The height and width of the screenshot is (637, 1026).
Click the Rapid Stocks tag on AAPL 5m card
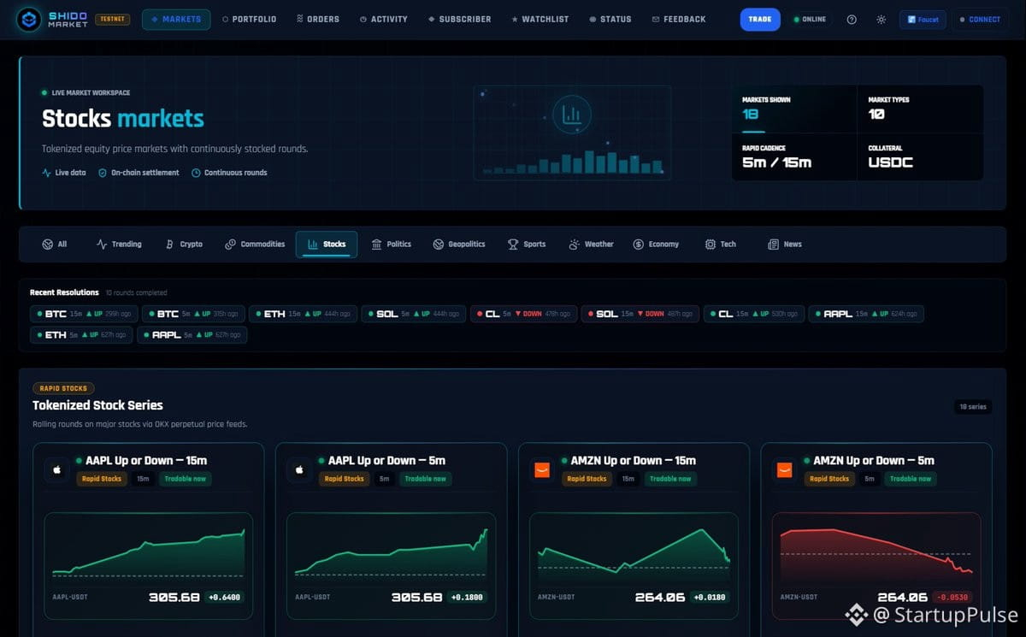tap(345, 479)
